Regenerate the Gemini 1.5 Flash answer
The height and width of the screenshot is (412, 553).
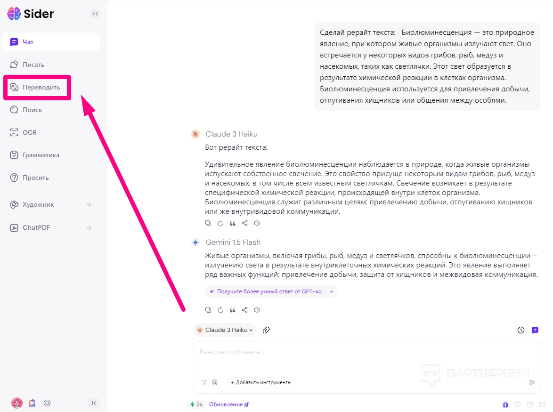pos(220,310)
